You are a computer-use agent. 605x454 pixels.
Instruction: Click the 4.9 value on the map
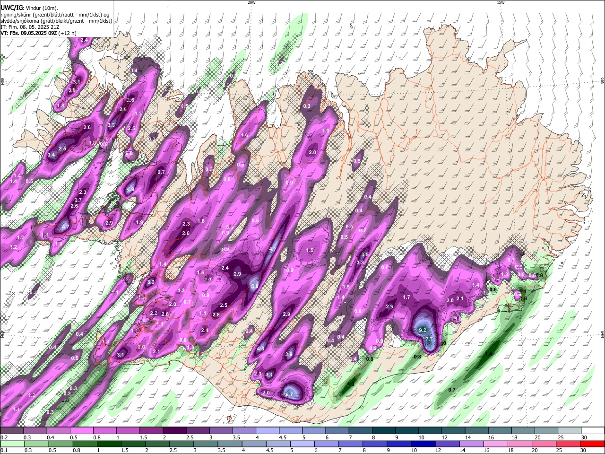pyautogui.click(x=130, y=189)
